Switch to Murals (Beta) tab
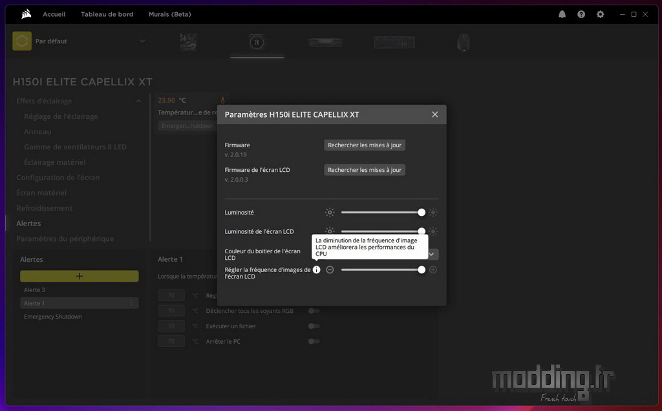 170,14
